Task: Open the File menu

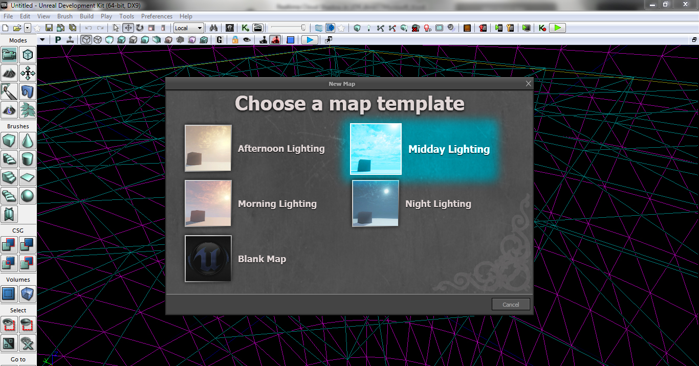Action: [8, 16]
